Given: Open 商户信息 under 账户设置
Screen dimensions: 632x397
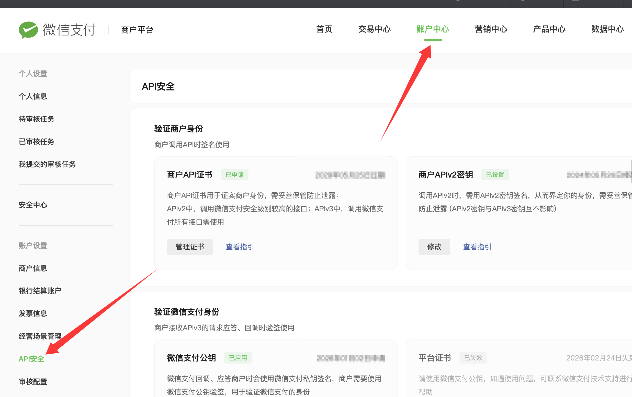Looking at the screenshot, I should click(33, 268).
